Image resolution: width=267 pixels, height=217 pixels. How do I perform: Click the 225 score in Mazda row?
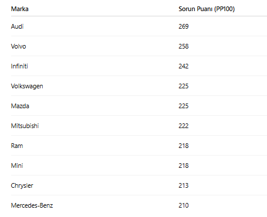(x=184, y=106)
